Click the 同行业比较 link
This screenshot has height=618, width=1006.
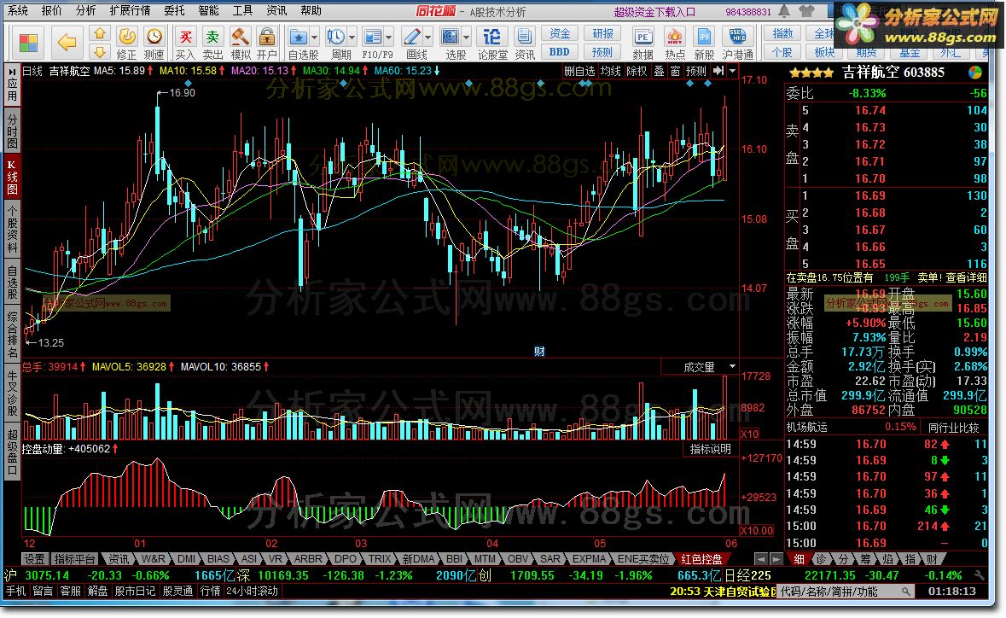953,428
